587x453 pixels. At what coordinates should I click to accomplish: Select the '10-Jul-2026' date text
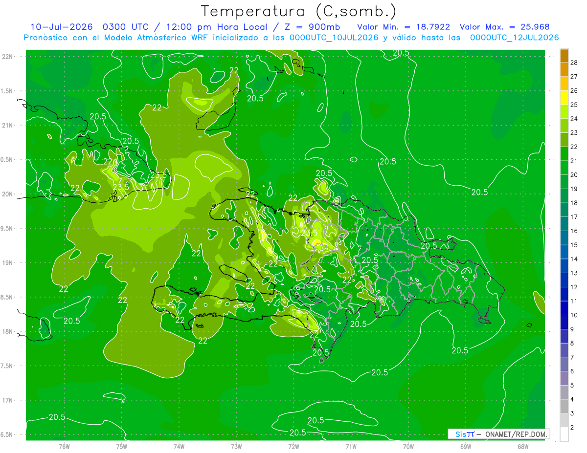(61, 27)
